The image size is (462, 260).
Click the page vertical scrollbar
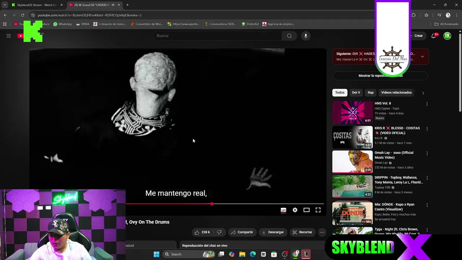coord(460,72)
